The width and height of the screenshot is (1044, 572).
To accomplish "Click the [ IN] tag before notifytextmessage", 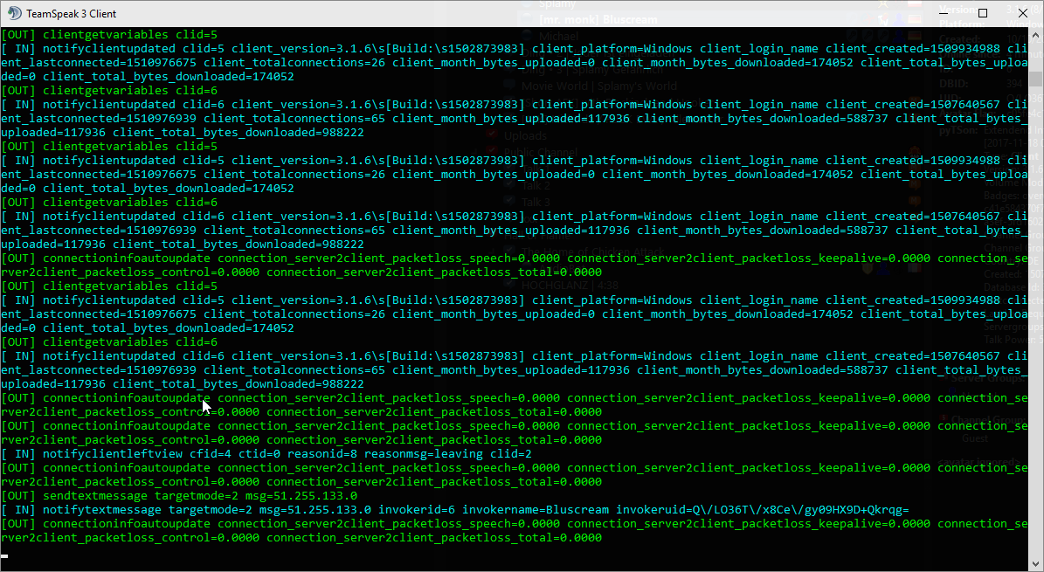I will click(x=18, y=510).
